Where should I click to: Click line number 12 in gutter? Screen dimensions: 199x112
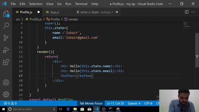21,52
